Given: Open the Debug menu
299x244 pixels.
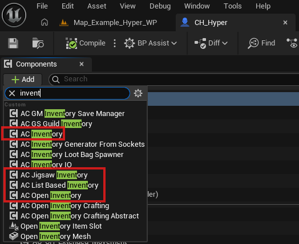Looking at the screenshot, I should click(160, 6).
